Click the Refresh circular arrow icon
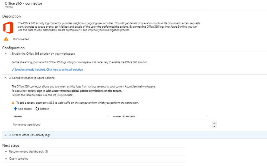The height and width of the screenshot is (166, 267). click(x=37, y=109)
